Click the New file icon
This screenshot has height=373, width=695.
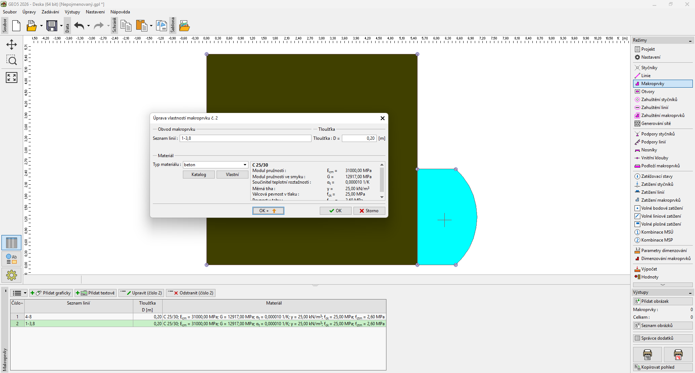tap(16, 26)
